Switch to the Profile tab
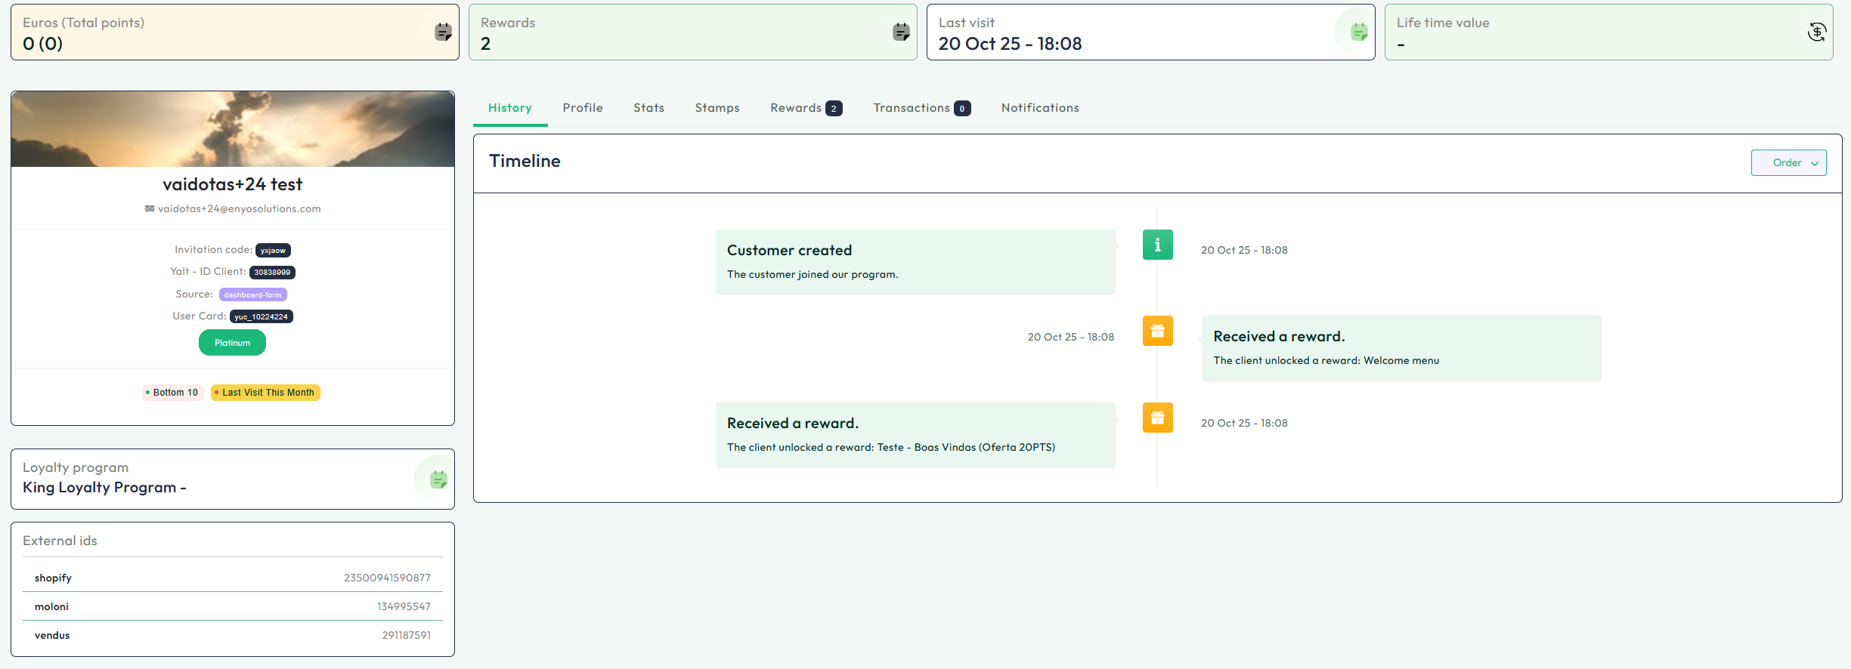1851x669 pixels. 582,108
